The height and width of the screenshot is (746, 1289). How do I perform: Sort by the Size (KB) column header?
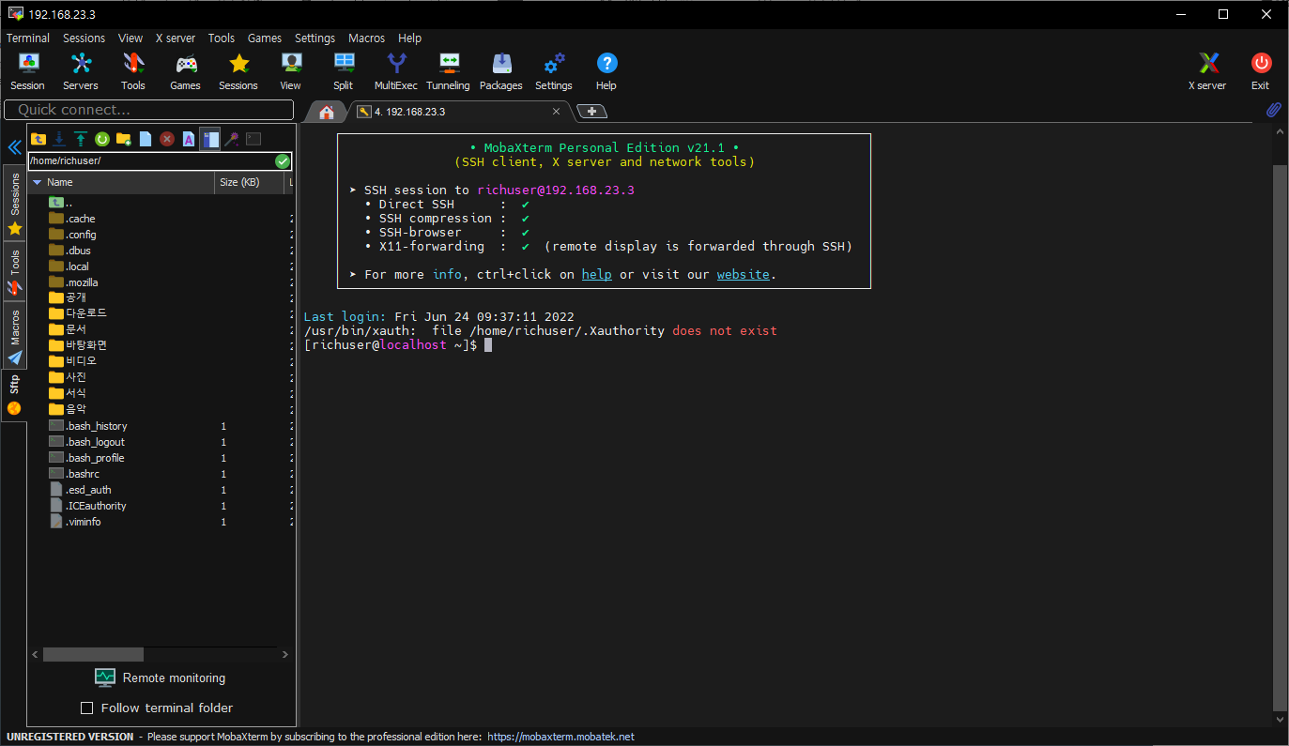pos(249,182)
